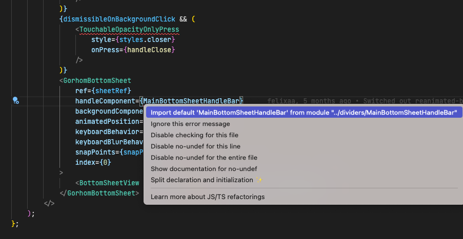
Task: Click the closing GorhomBottomSheet tag
Action: (102, 193)
